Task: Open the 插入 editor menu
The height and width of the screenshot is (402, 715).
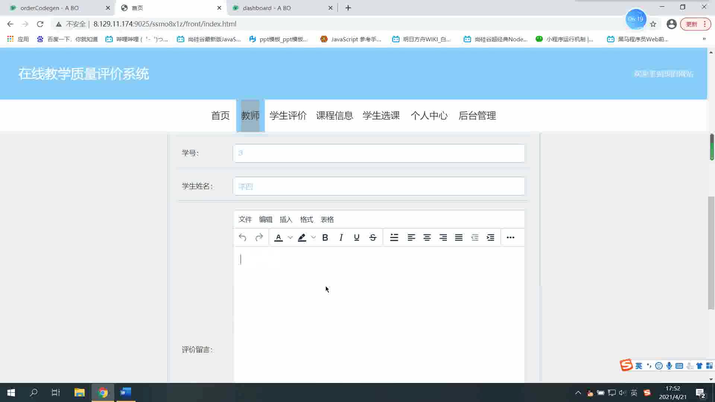Action: (x=286, y=220)
